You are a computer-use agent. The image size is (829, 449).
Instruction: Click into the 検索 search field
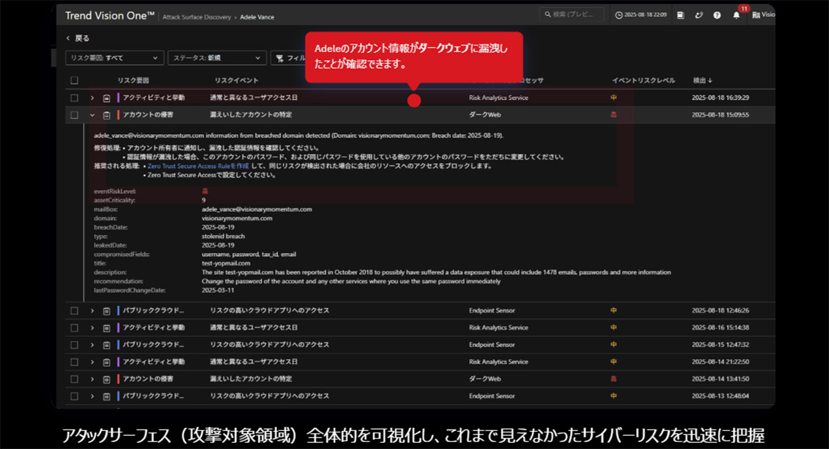(571, 15)
